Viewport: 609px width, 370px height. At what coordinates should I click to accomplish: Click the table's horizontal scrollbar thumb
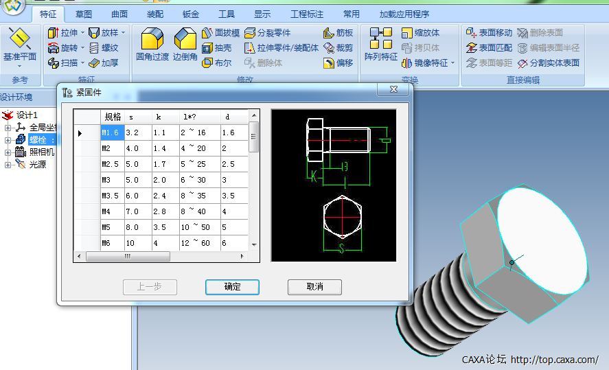coord(127,257)
